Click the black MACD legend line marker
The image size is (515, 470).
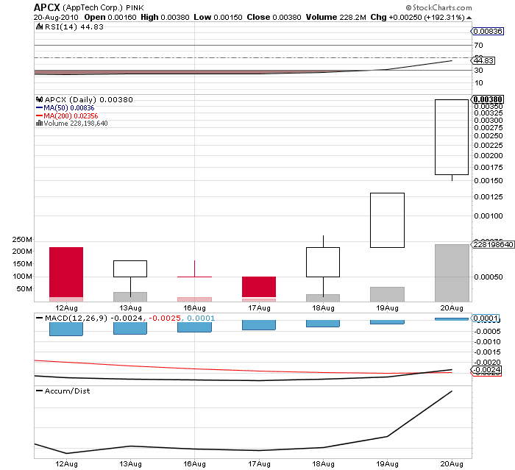(39, 318)
